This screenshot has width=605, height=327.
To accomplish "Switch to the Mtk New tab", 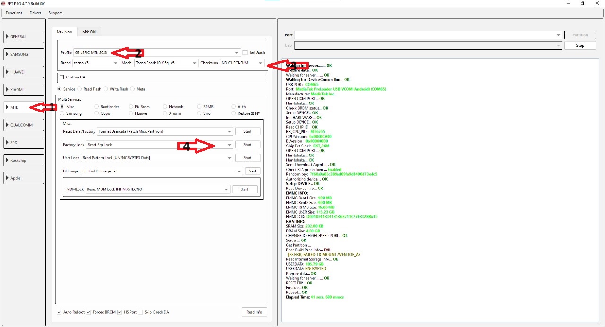I will coord(64,32).
